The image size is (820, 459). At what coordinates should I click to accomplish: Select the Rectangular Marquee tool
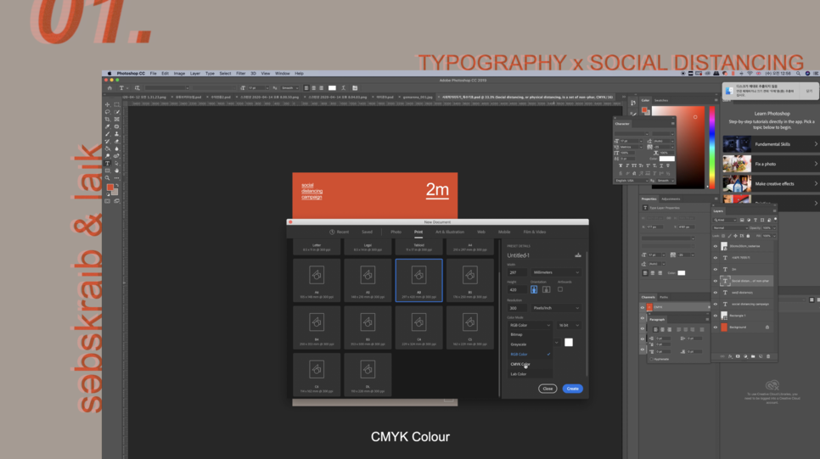pos(116,104)
